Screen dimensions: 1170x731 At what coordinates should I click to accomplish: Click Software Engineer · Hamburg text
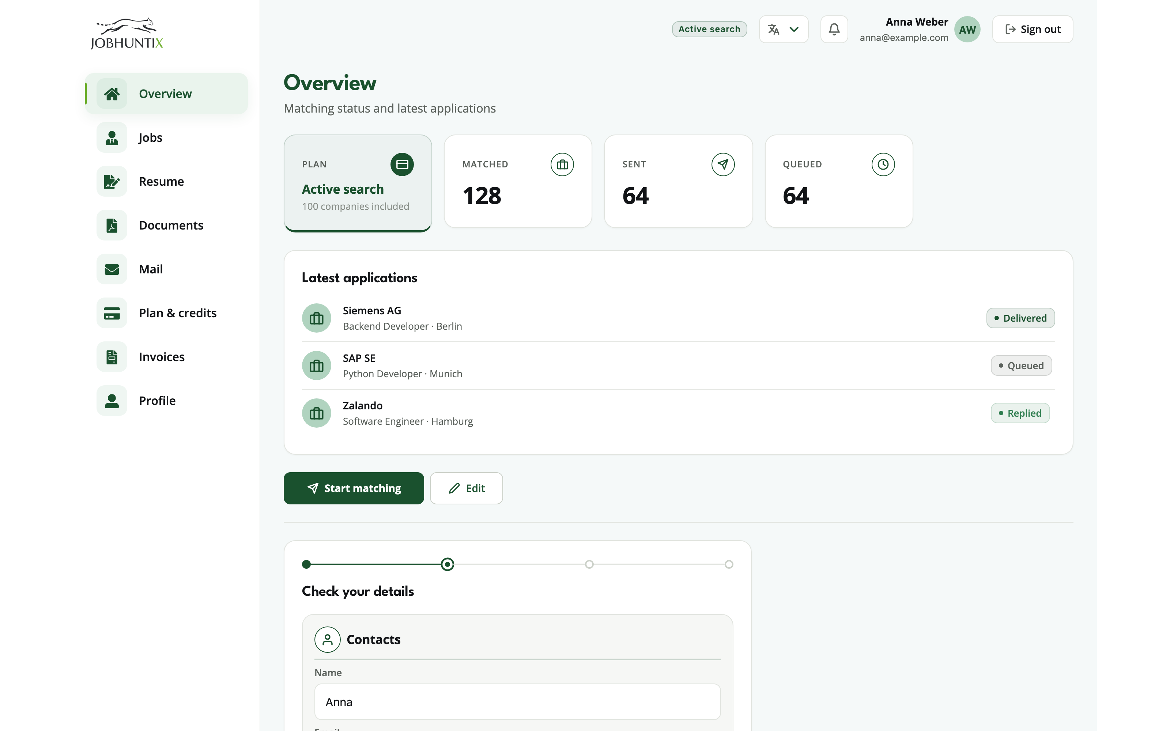pyautogui.click(x=408, y=421)
